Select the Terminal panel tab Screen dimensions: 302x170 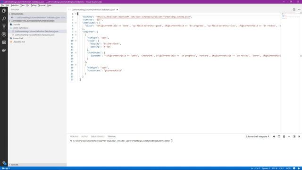click(x=111, y=136)
